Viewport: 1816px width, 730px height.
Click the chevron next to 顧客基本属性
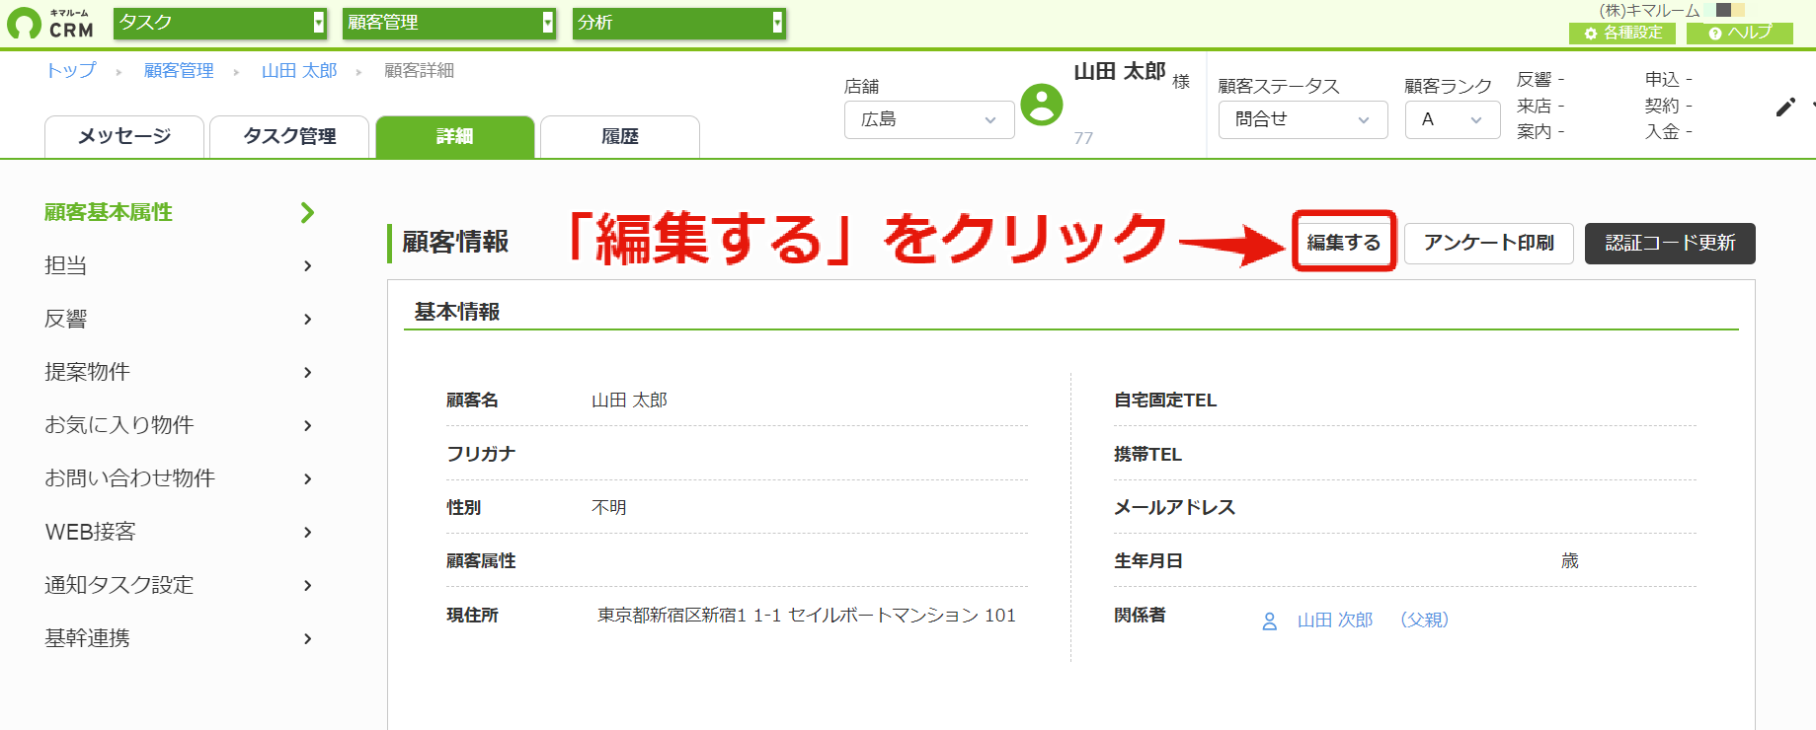(308, 212)
